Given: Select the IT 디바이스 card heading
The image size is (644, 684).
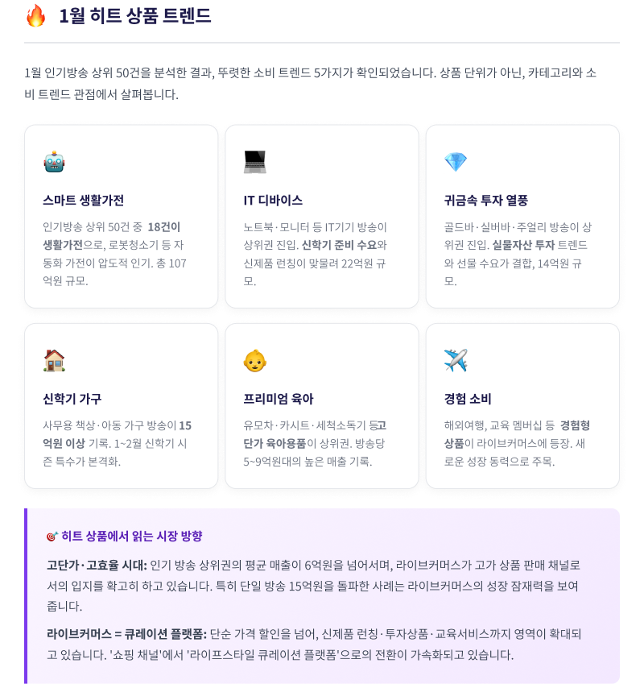Looking at the screenshot, I should [273, 201].
